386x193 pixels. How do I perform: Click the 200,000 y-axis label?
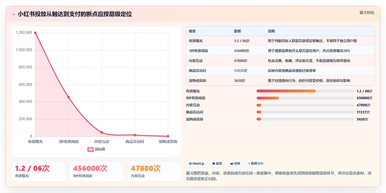point(25,119)
